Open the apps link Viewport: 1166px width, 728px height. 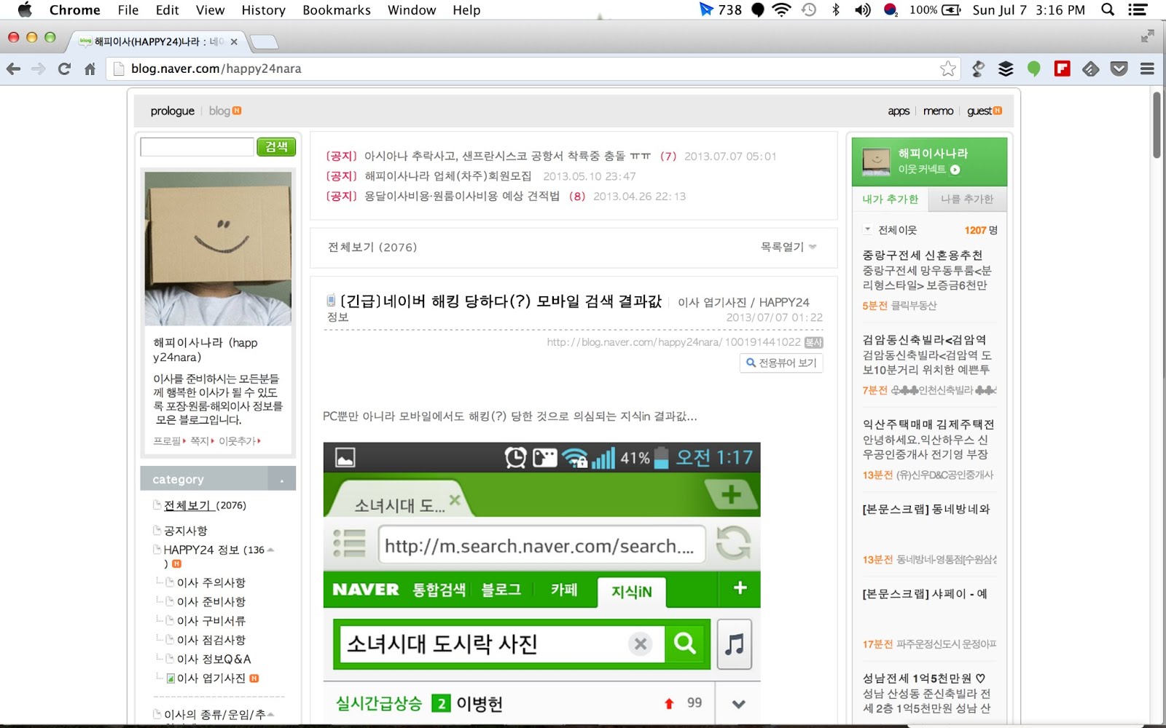click(899, 111)
